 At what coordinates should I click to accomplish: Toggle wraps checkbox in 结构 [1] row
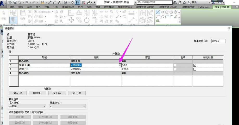point(175,69)
